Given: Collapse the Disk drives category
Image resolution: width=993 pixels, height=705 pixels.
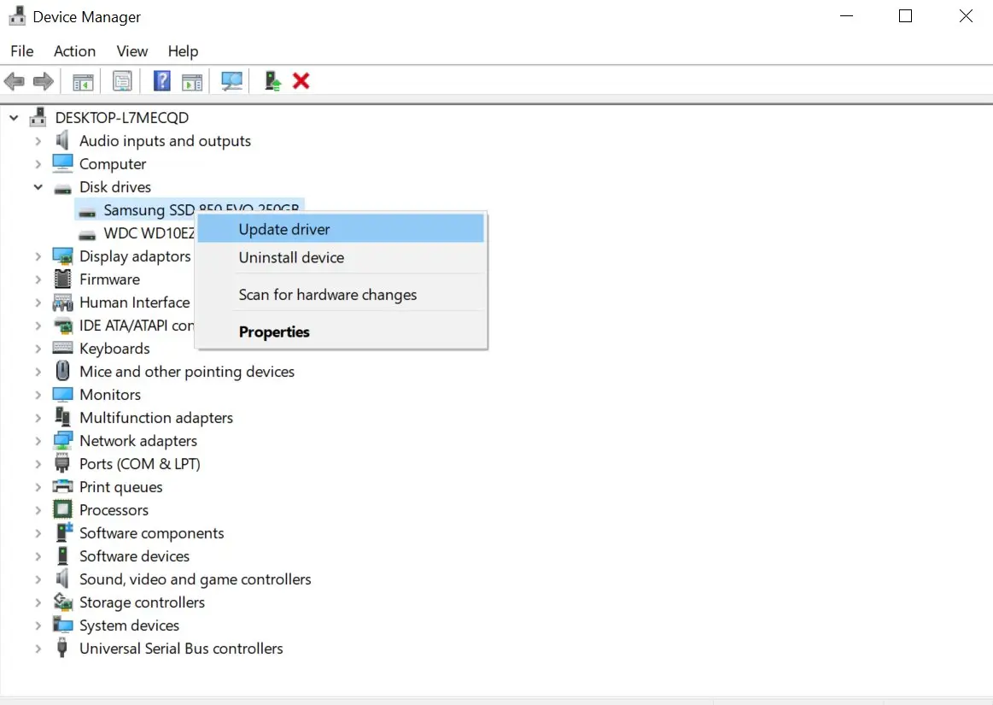Looking at the screenshot, I should [38, 187].
